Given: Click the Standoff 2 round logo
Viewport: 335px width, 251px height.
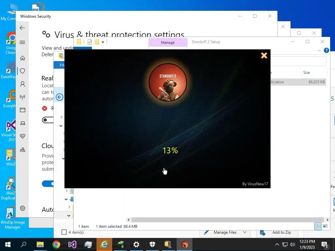Looking at the screenshot, I should coord(168,82).
